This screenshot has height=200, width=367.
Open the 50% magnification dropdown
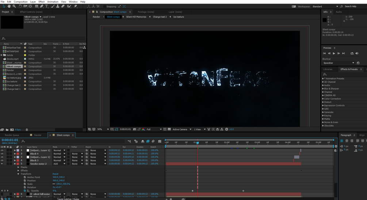pos(103,129)
